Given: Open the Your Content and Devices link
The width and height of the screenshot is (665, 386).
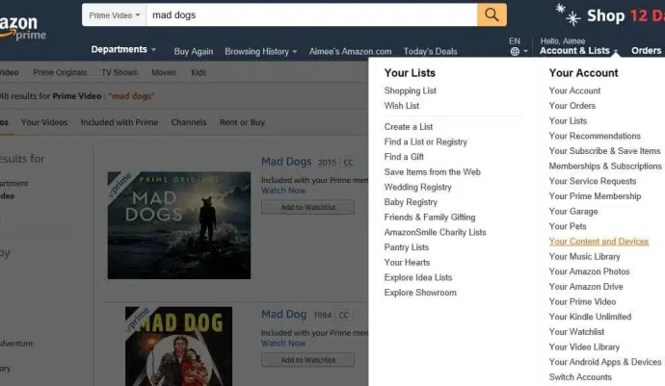Looking at the screenshot, I should click(598, 241).
